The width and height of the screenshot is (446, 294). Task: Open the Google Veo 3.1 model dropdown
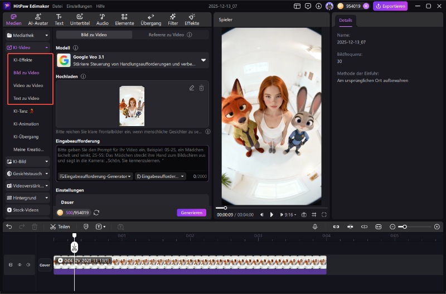click(133, 60)
